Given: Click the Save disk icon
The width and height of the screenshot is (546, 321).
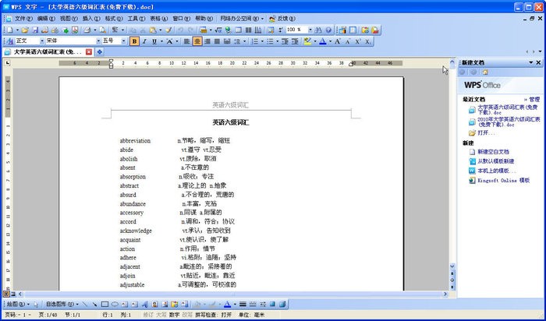Looking at the screenshot, I should coord(36,30).
